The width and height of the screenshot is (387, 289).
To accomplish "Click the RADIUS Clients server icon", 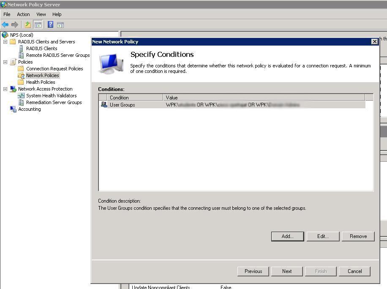I will [21, 48].
